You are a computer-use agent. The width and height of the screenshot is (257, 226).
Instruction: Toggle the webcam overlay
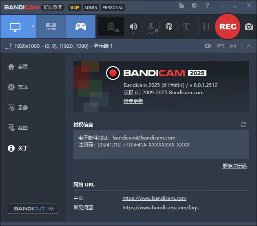point(111,27)
